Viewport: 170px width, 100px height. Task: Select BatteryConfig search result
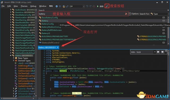point(48,24)
